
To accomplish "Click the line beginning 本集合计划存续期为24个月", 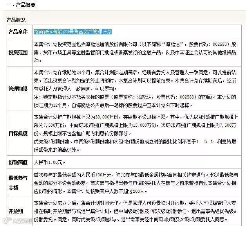I will [135, 72].
